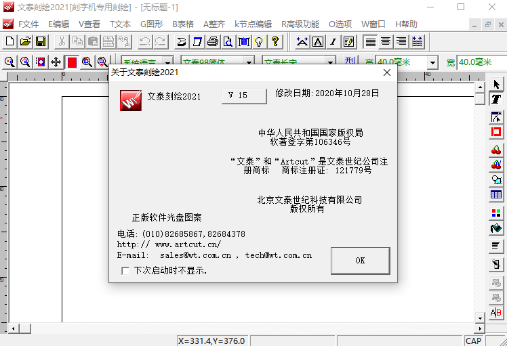This screenshot has height=346, width=507.
Task: Click the table grid tool icon
Action: [x=496, y=195]
